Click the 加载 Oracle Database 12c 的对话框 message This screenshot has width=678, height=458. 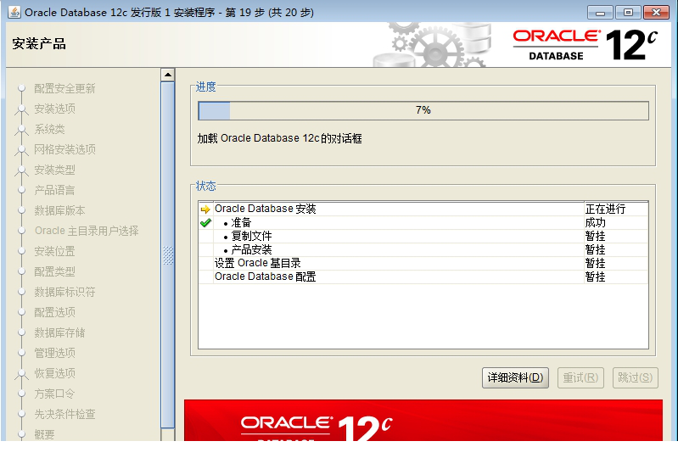[280, 139]
